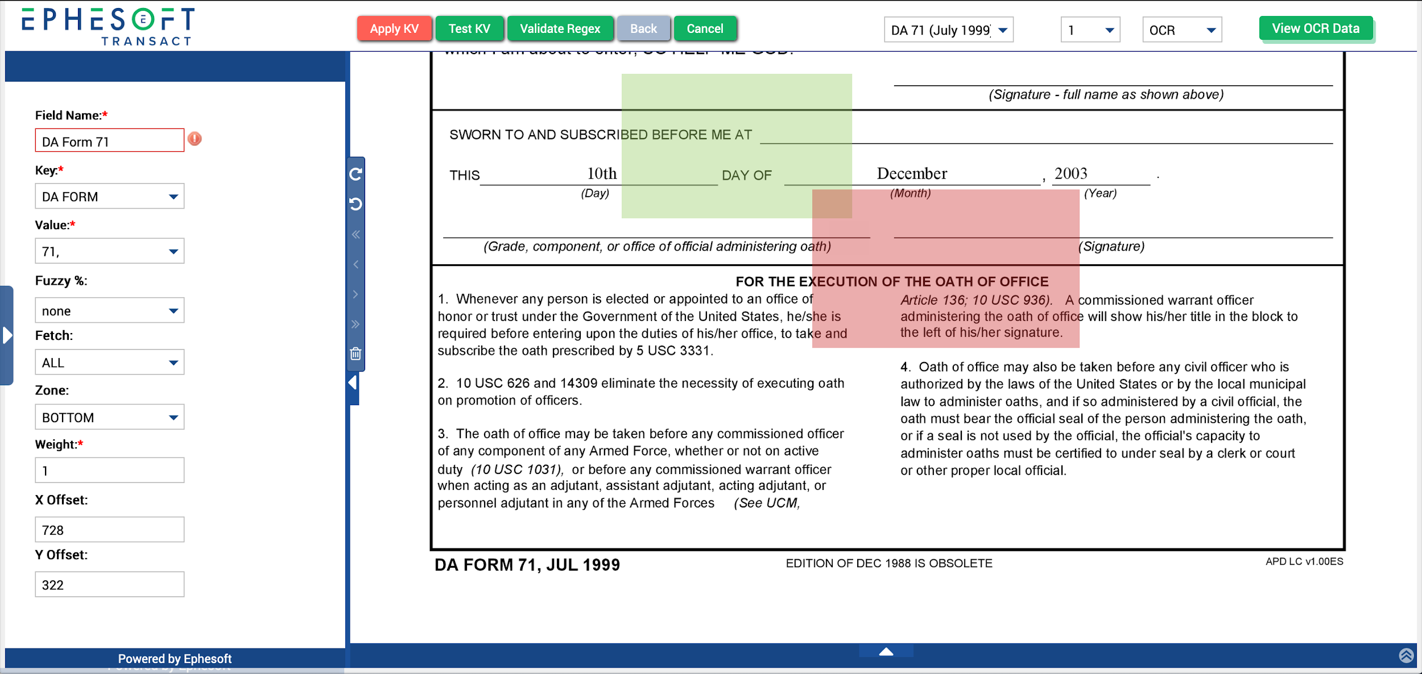1422x674 pixels.
Task: Focus the X Offset input field
Action: pyautogui.click(x=110, y=530)
